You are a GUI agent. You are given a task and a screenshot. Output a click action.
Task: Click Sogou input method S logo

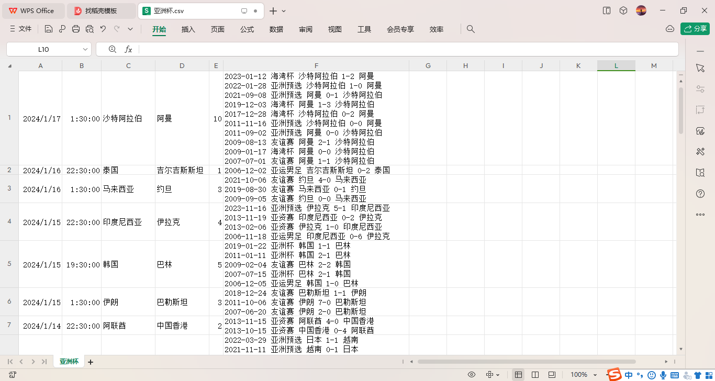coord(614,374)
